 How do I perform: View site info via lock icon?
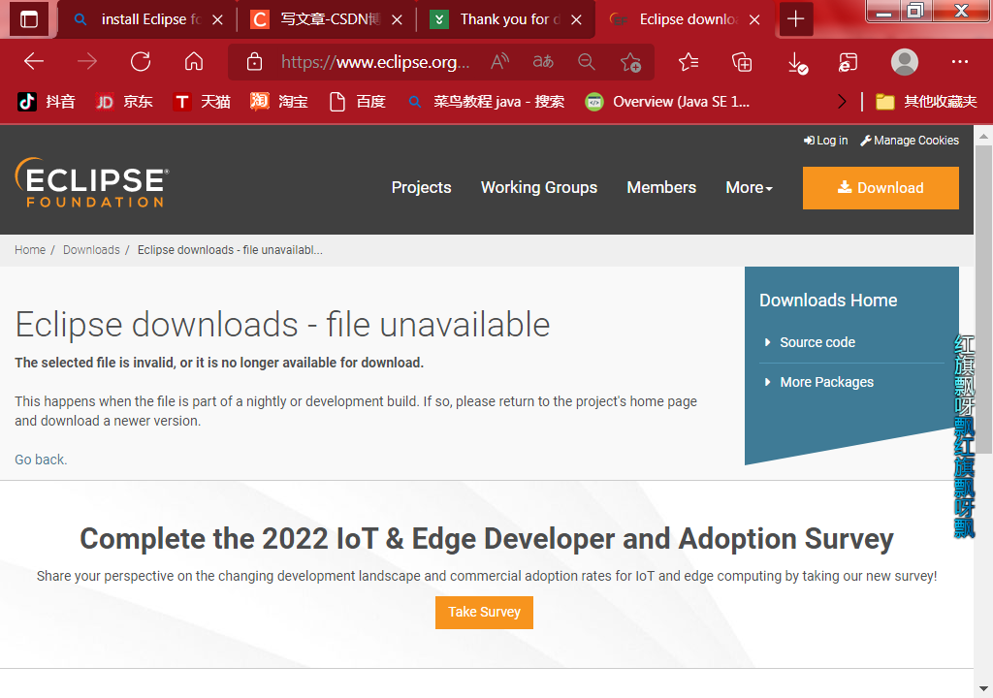coord(255,62)
